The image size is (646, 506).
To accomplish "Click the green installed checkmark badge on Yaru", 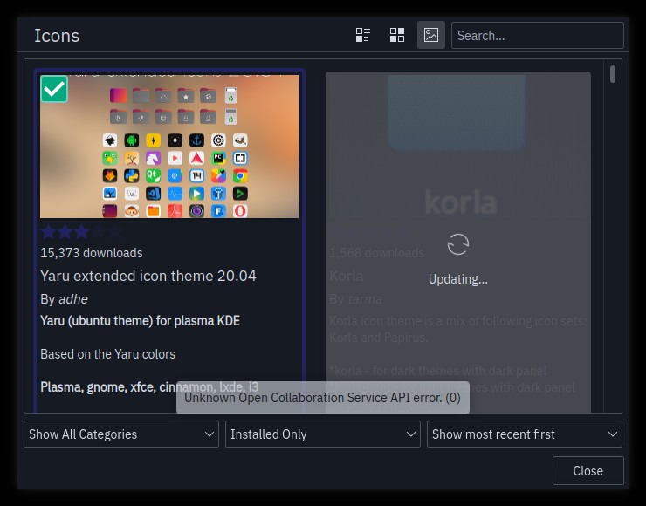I will pos(54,89).
